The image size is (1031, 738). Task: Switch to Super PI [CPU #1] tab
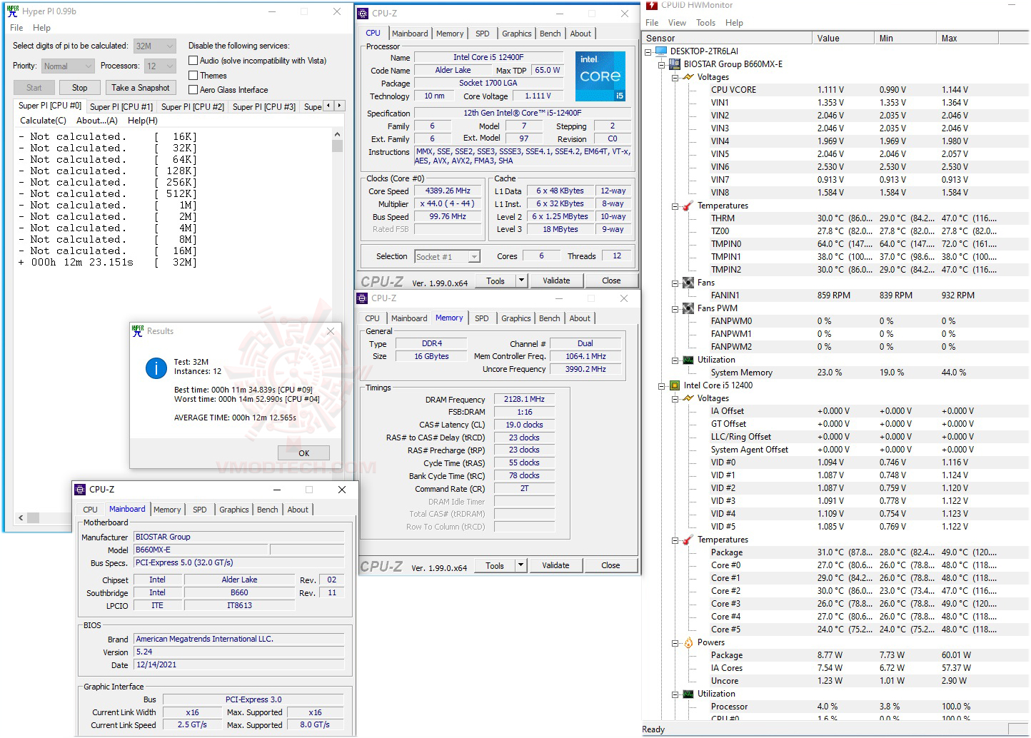[x=121, y=107]
